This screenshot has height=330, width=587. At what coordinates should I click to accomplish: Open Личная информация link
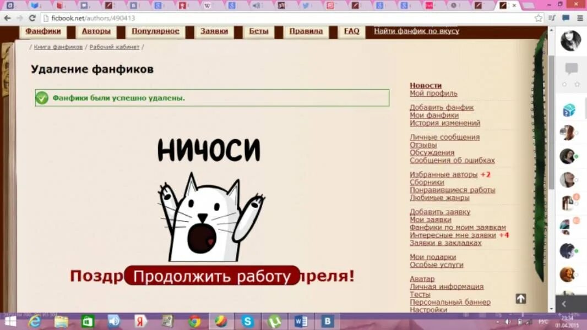click(446, 287)
